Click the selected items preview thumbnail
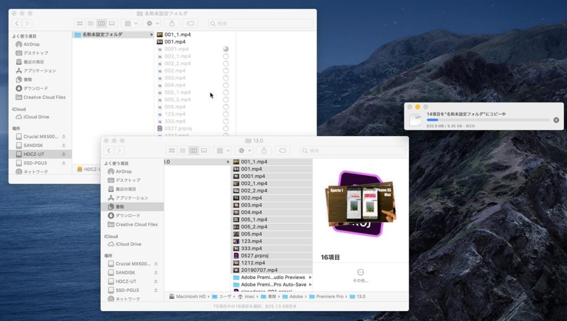Viewport: 567px width, 321px height. 361,203
